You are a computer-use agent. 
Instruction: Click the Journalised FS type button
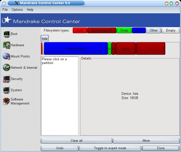[x=102, y=30]
